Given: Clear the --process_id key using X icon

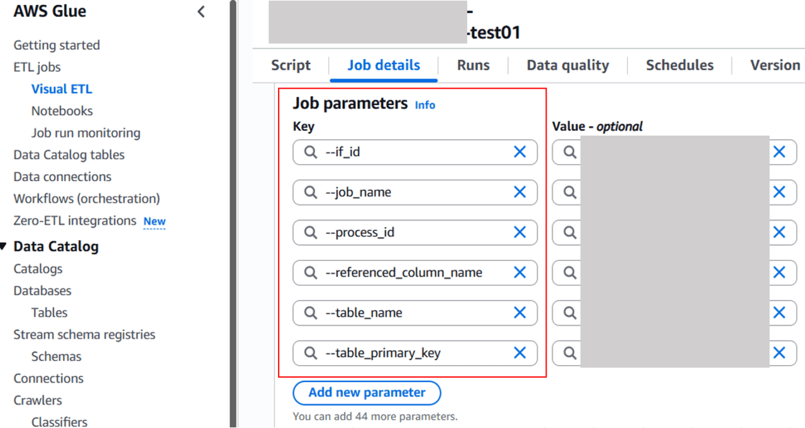Looking at the screenshot, I should tap(519, 233).
